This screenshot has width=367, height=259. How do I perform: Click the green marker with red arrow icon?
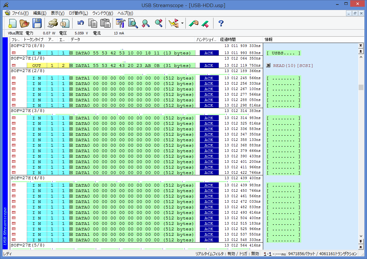tap(205, 24)
